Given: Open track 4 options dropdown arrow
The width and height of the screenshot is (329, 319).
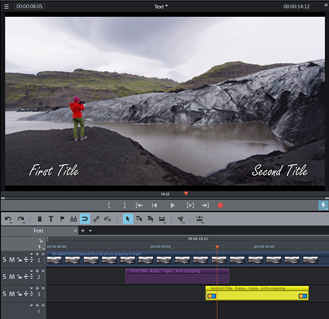Looking at the screenshot, I should (32, 305).
